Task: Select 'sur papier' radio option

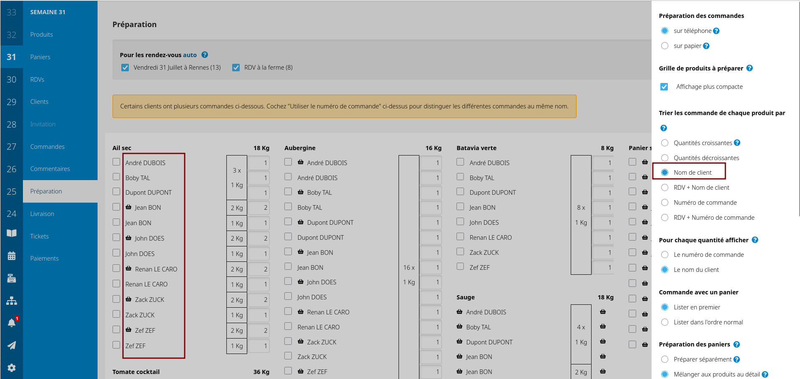Action: pyautogui.click(x=665, y=46)
